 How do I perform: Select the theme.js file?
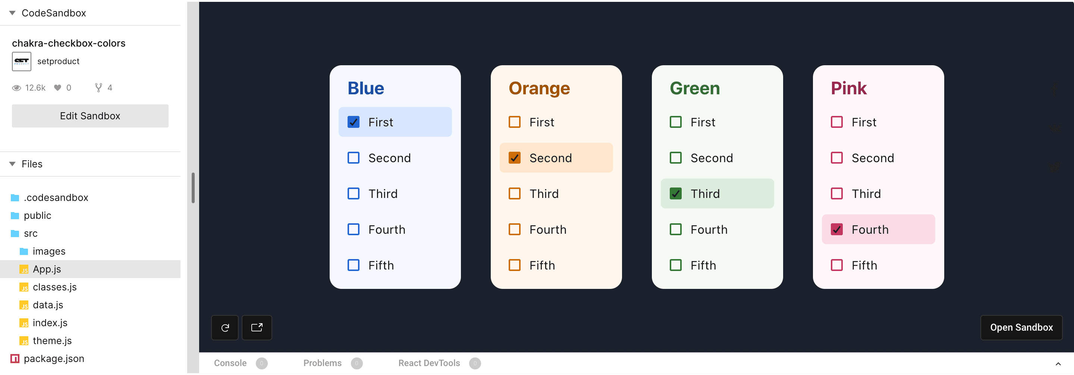pyautogui.click(x=52, y=340)
